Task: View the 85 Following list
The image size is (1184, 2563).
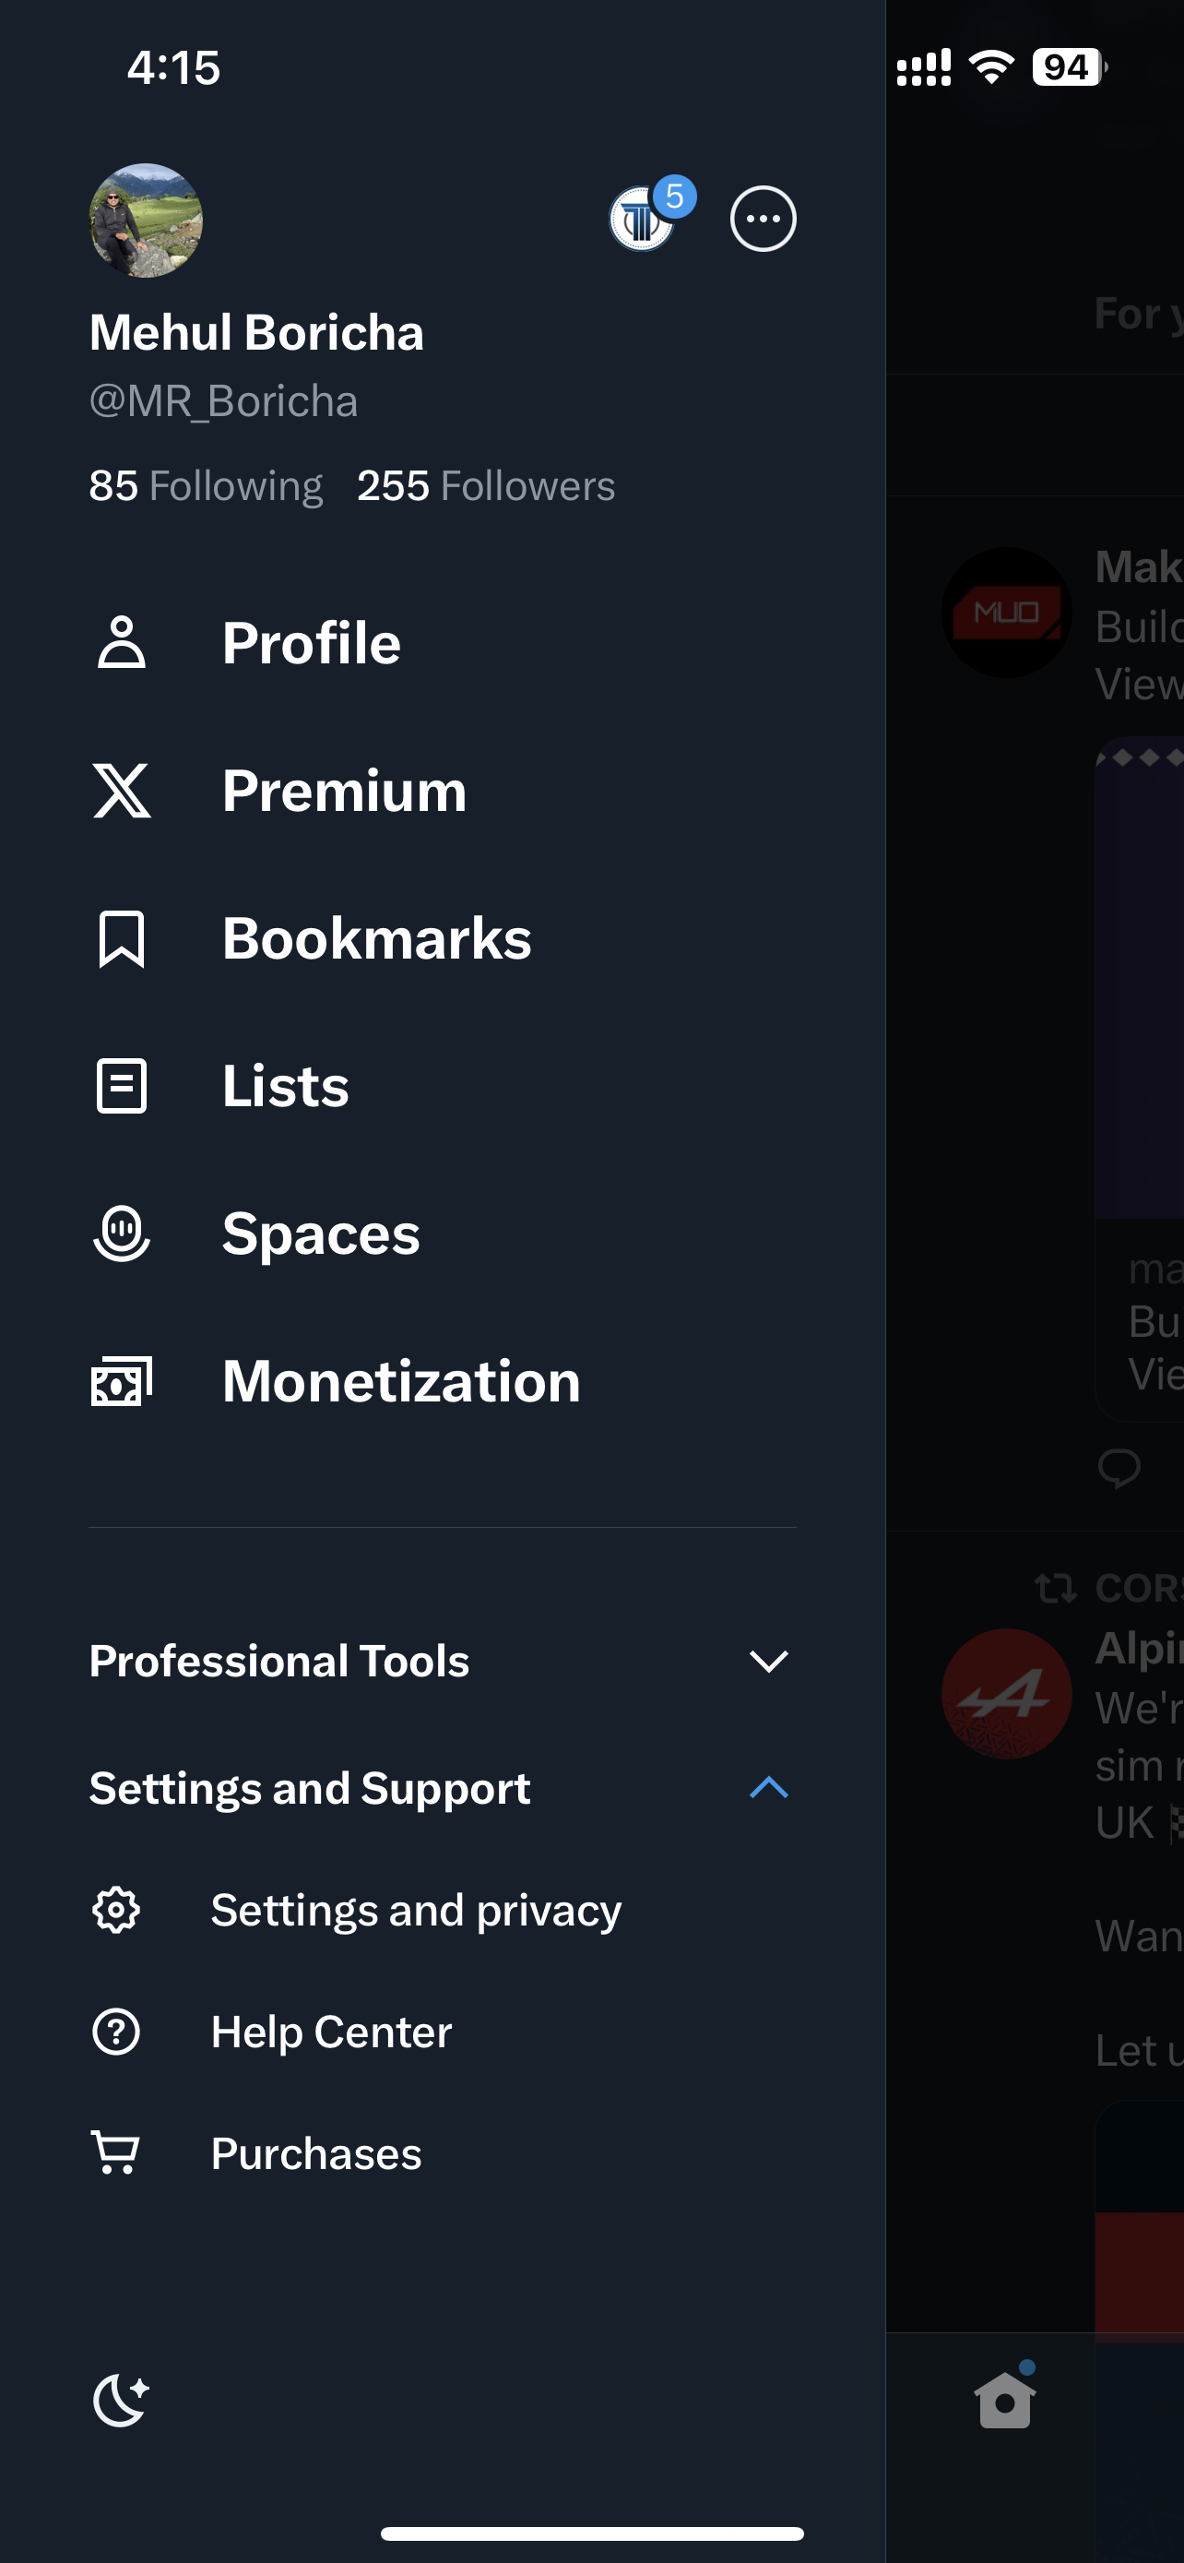Action: (205, 484)
